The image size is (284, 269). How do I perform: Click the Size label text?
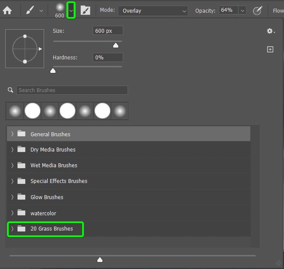[59, 31]
